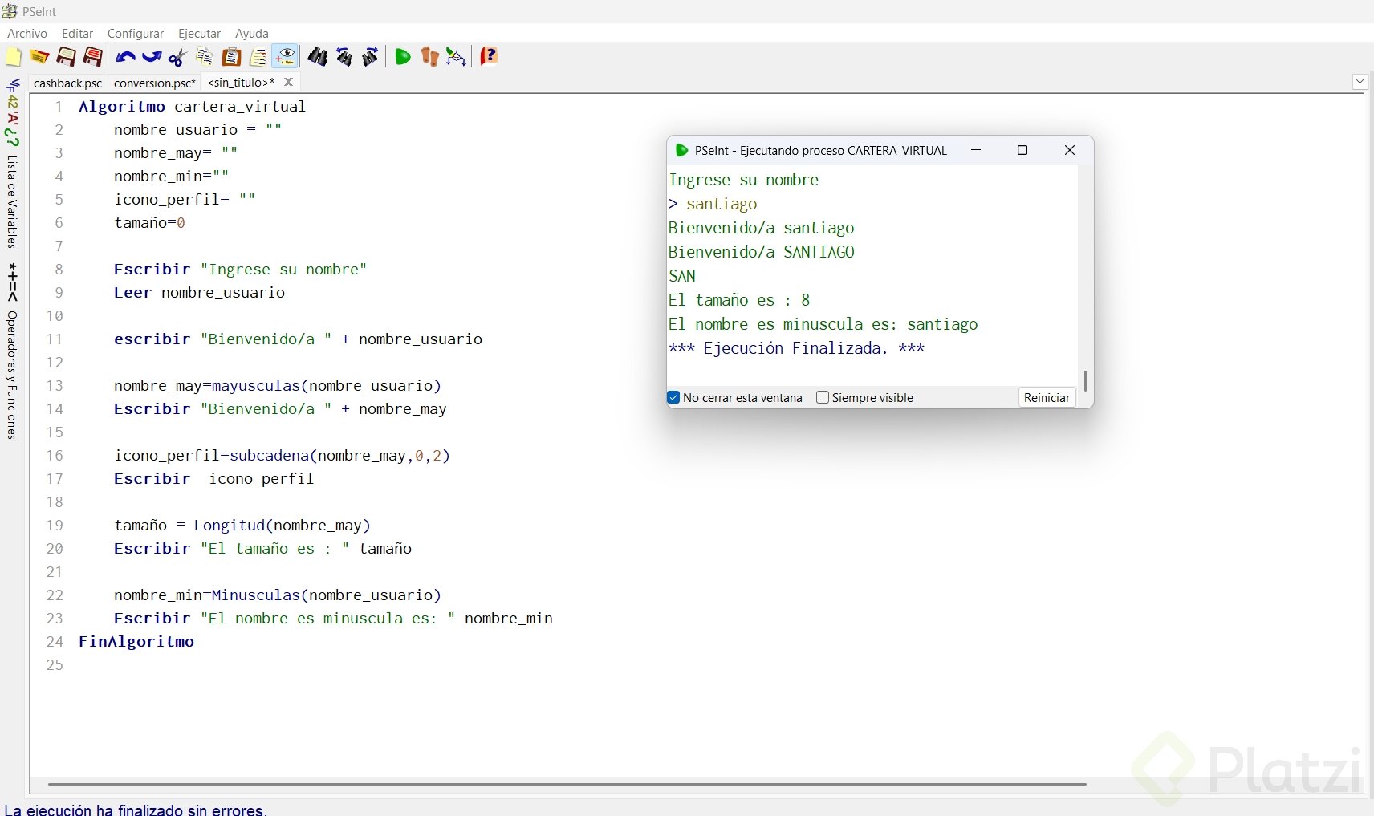The width and height of the screenshot is (1374, 816).
Task: Switch to the cashback.psc tab
Action: click(67, 83)
